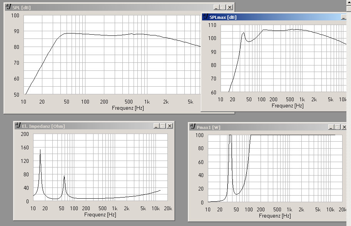Activate the SPL [dB] window via its title text

(22, 8)
